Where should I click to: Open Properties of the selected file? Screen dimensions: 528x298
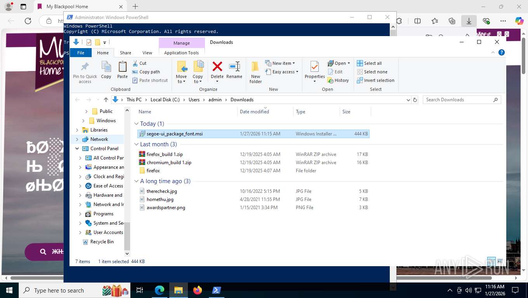(314, 72)
